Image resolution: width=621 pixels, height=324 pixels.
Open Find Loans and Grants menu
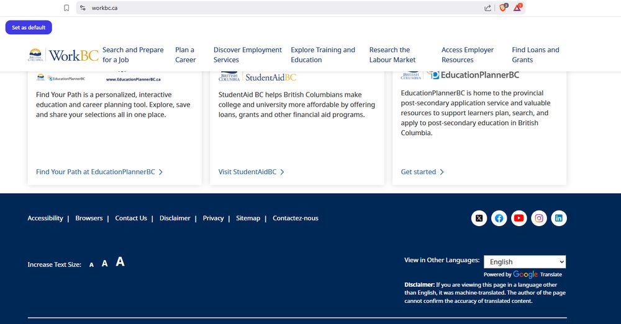pos(535,55)
